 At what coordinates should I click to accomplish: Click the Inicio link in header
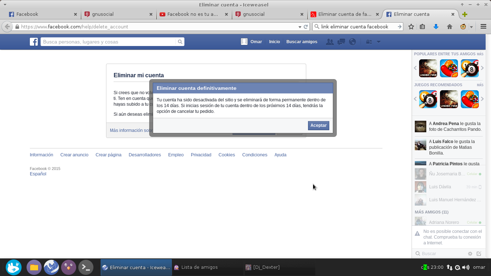pos(274,42)
